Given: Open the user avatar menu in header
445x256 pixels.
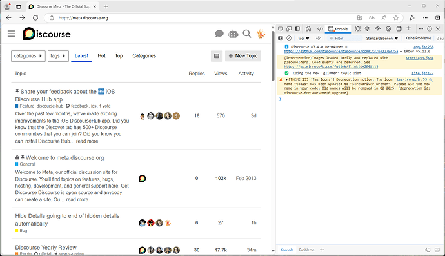Looking at the screenshot, I should (261, 34).
